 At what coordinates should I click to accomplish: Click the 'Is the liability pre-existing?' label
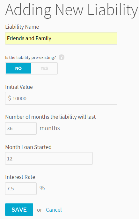(x=31, y=57)
